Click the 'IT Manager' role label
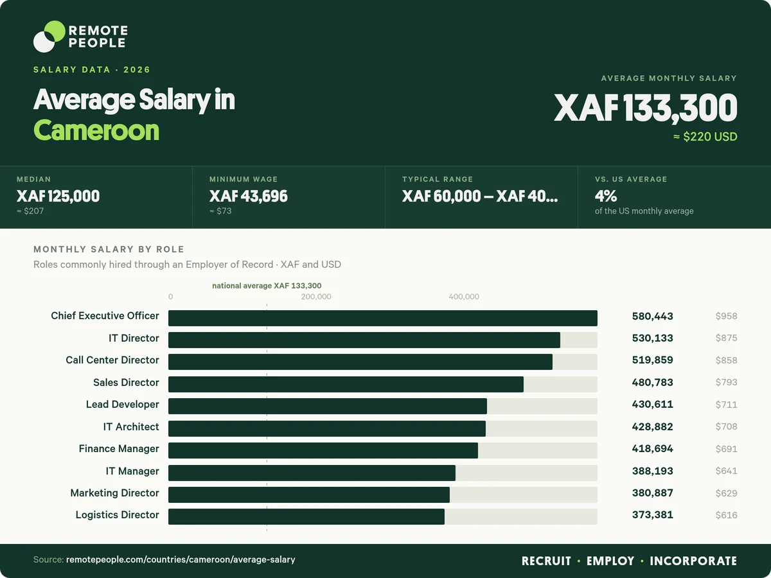 coord(132,471)
